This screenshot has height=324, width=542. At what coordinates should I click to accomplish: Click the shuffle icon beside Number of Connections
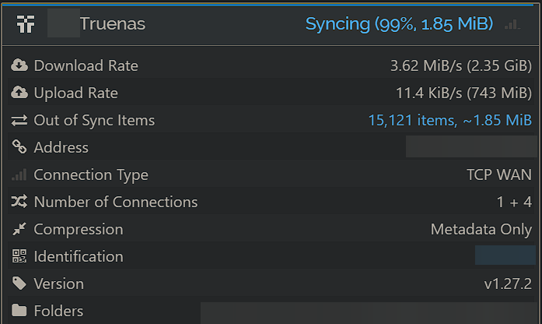point(19,202)
